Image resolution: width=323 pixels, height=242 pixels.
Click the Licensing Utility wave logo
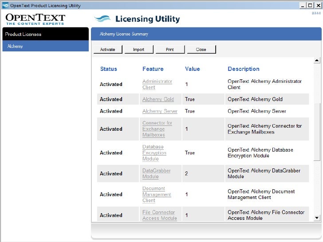coord(102,19)
